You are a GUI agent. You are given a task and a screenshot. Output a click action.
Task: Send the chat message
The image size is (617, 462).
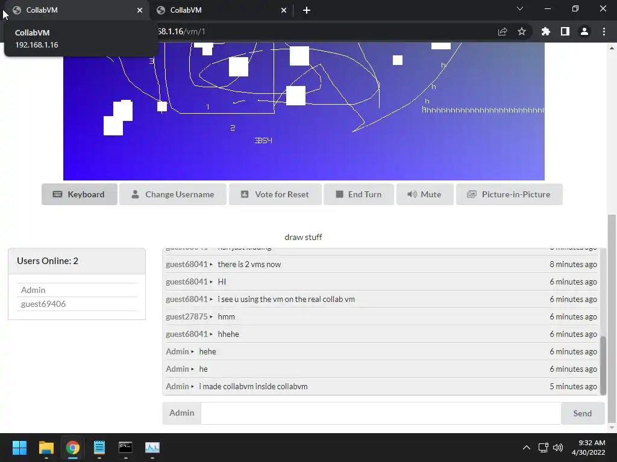583,413
